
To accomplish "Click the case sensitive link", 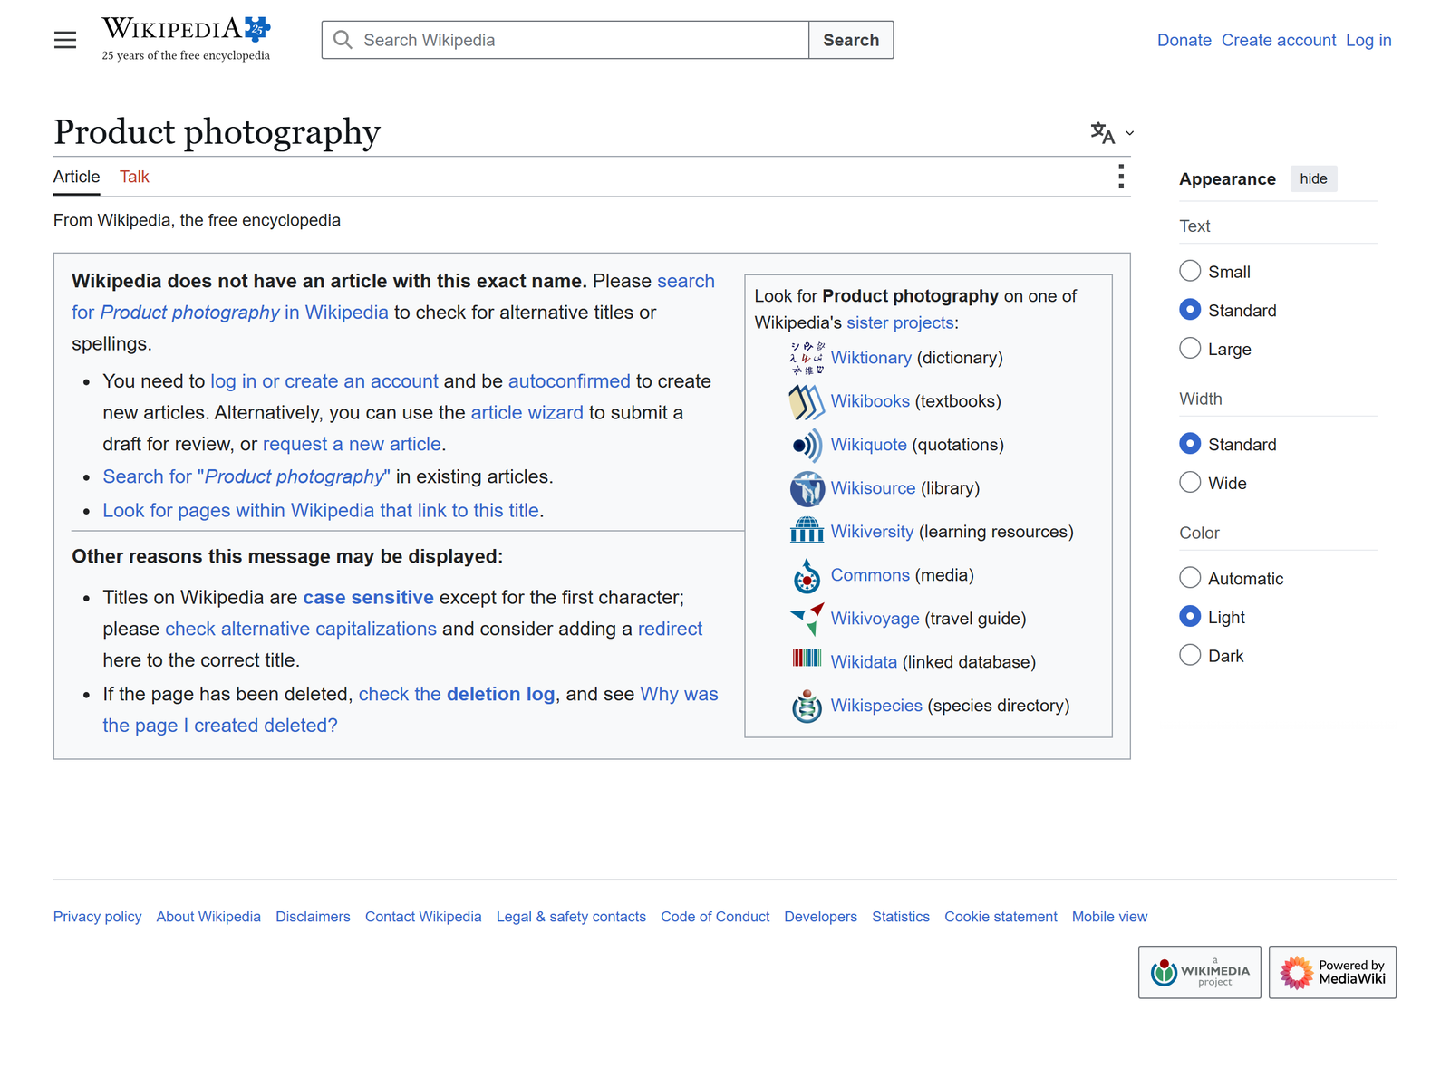I will 369,598.
